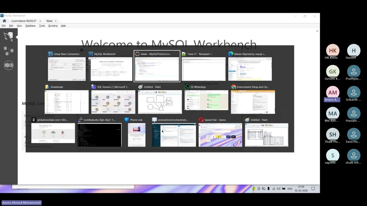
Task: Switch to SQL Session 2 Microsoft Teams thumbnail
Action: [x=113, y=102]
